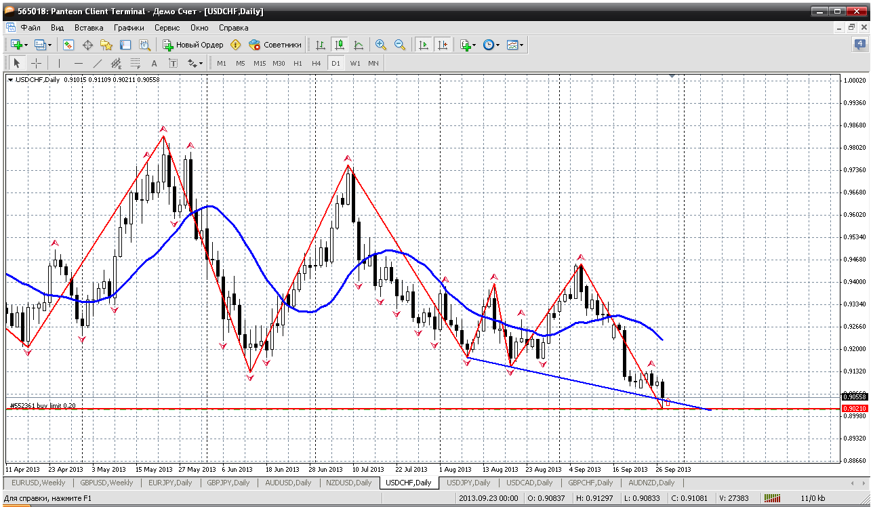Viewport: 873px width, 507px height.
Task: Toggle the Советники expert advisors button
Action: tap(275, 45)
